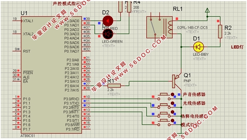Toggle the 热释电传感器 push button
This screenshot has width=247, height=140.
click(x=164, y=114)
